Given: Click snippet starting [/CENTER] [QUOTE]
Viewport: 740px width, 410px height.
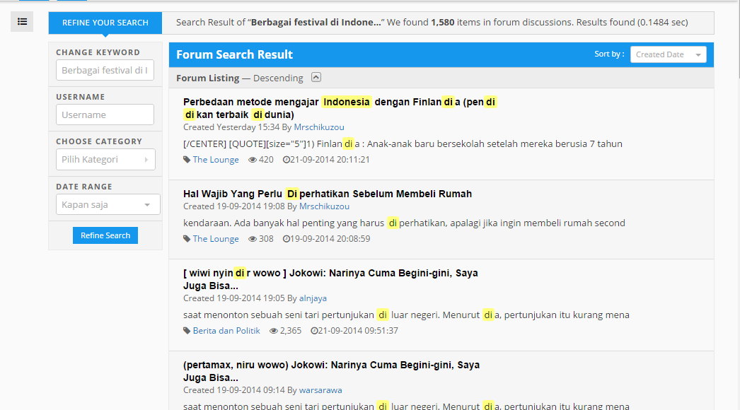Looking at the screenshot, I should (x=403, y=144).
